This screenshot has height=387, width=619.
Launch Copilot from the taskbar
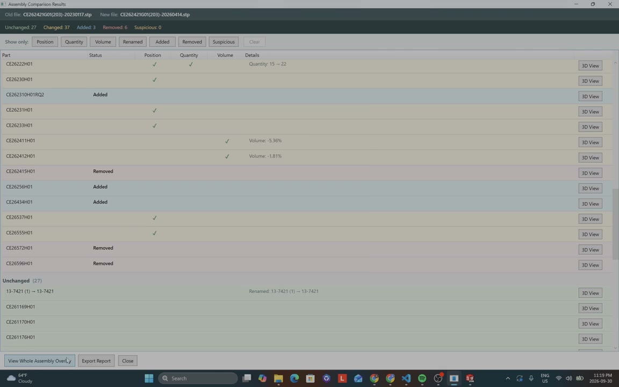(x=263, y=378)
